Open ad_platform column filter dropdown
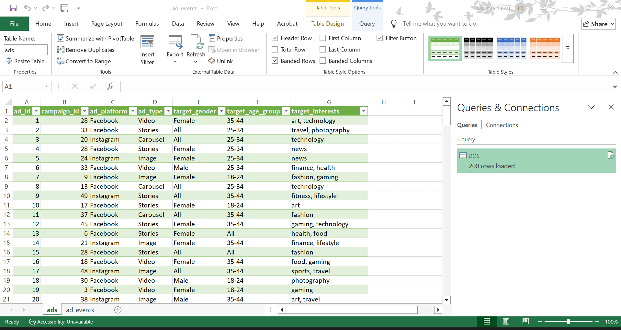This screenshot has height=330, width=621. coord(133,111)
